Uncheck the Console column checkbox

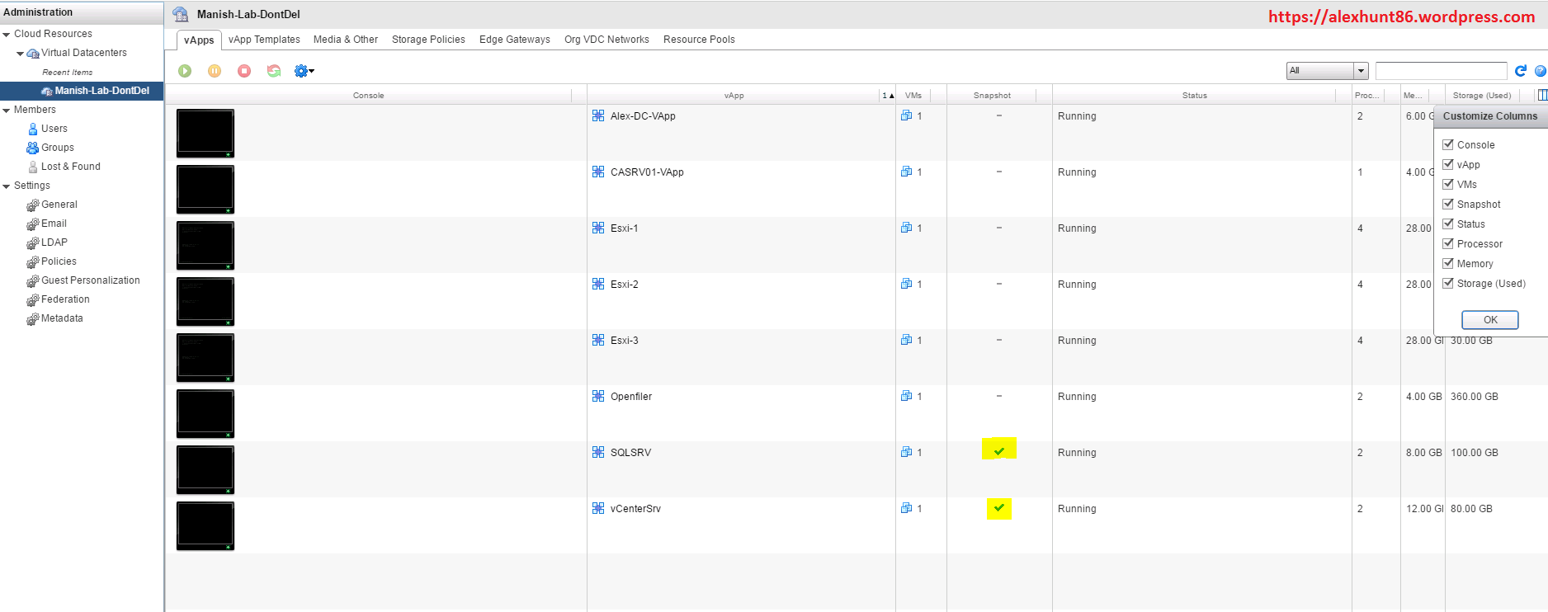pos(1448,144)
